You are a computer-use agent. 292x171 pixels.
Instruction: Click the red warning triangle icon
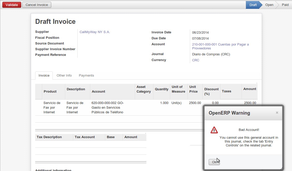(x=214, y=130)
